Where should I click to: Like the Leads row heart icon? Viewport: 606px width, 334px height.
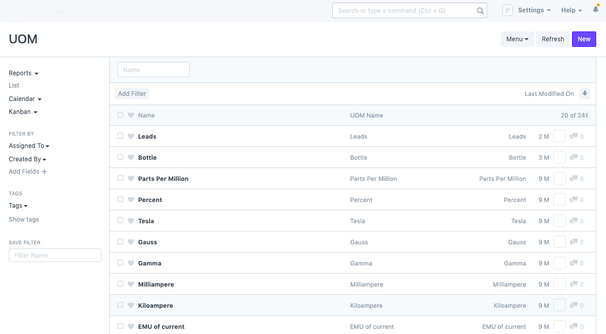tap(131, 137)
